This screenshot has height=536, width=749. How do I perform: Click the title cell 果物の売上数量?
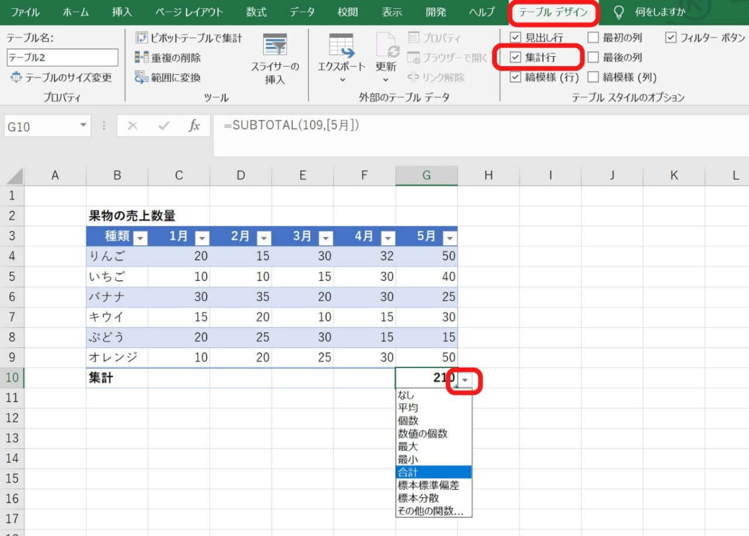tap(132, 216)
